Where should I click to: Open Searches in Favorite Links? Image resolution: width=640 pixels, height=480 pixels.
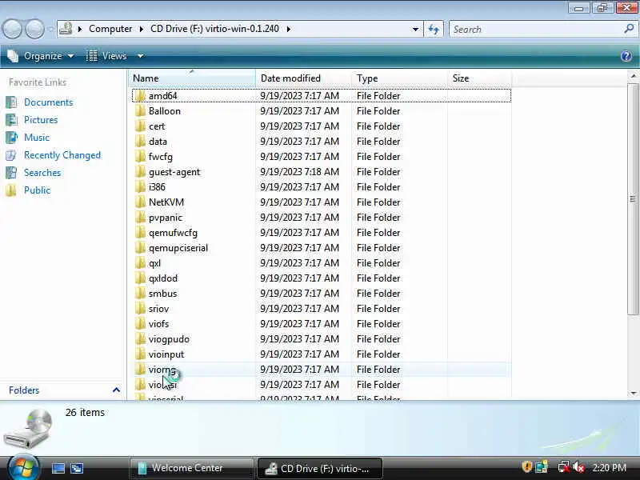tap(42, 173)
